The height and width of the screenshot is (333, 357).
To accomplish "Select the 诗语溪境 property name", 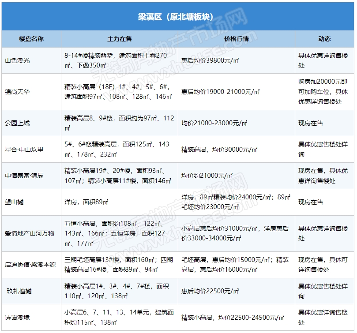I will 17,318.
